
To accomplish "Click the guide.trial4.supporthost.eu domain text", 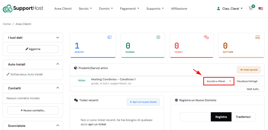I will tap(111, 83).
